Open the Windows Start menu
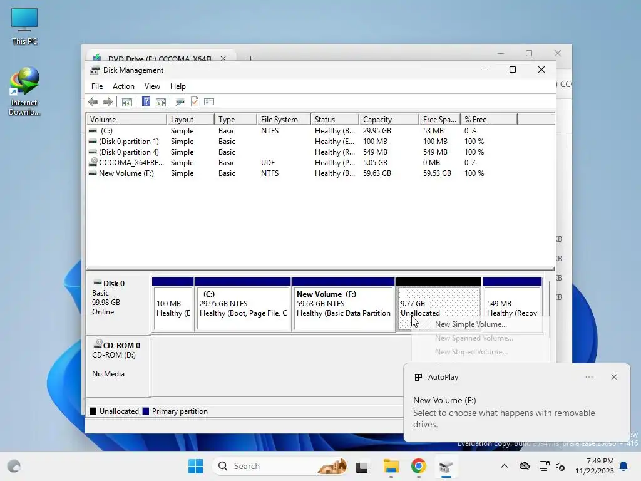 click(195, 466)
